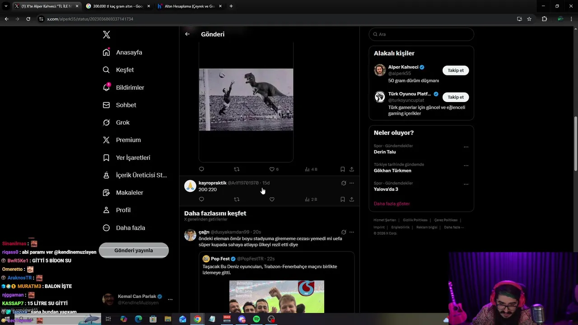The height and width of the screenshot is (325, 578).
Task: Reload the page
Action: click(x=28, y=19)
